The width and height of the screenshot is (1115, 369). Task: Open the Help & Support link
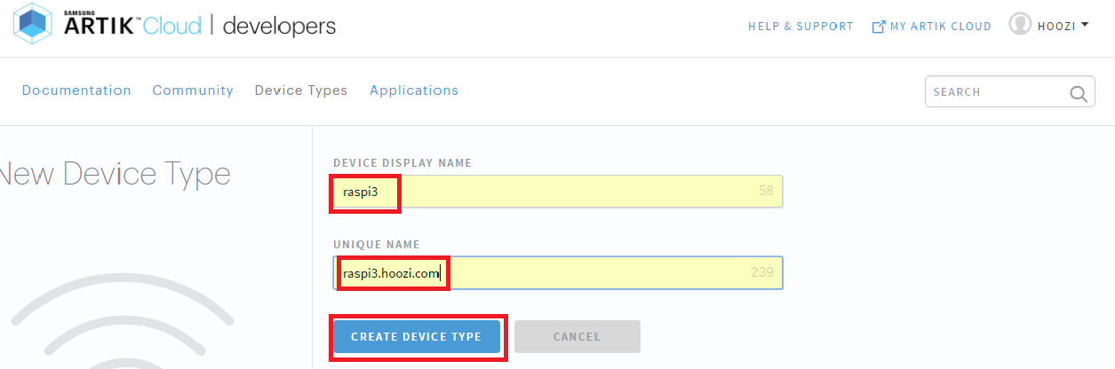tap(800, 27)
